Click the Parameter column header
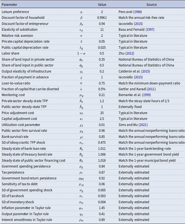 [x=9, y=5]
